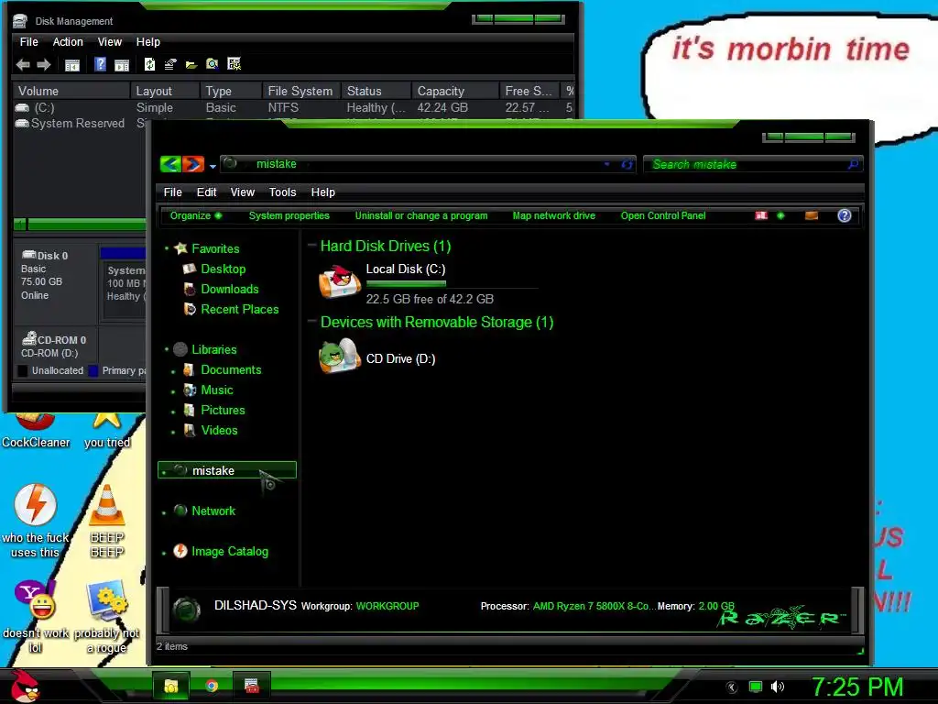Open the view options dropdown arrow beside view icon
Screen dimensions: 938x704
pos(780,215)
